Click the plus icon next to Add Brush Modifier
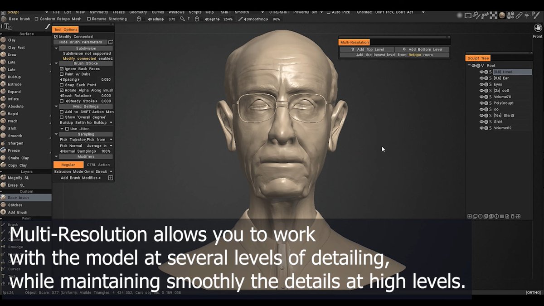544x306 pixels. [x=110, y=178]
